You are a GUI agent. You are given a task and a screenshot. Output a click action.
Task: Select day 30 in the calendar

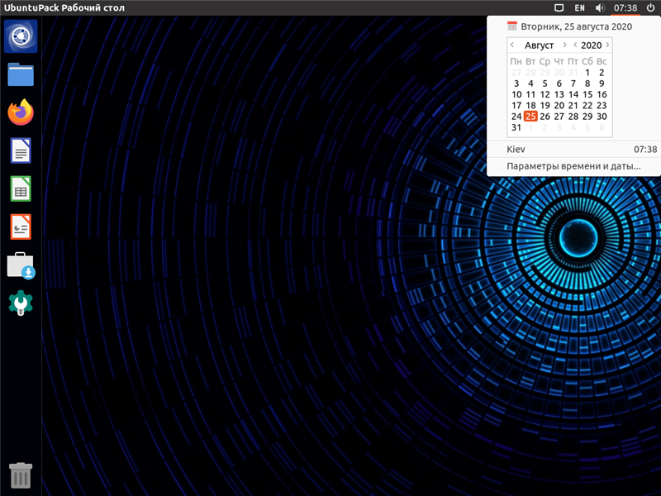coord(602,117)
